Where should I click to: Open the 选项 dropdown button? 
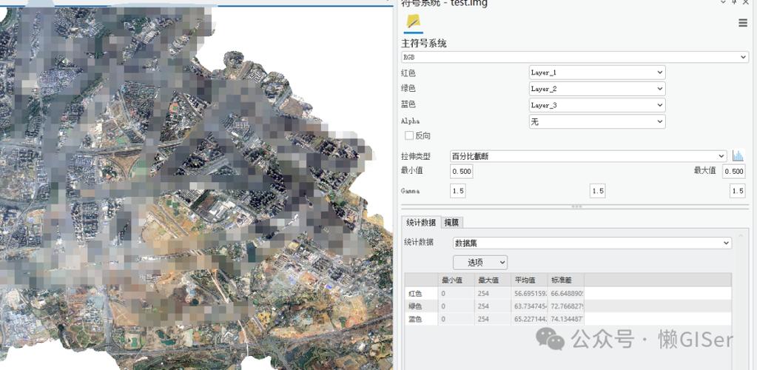(x=480, y=262)
